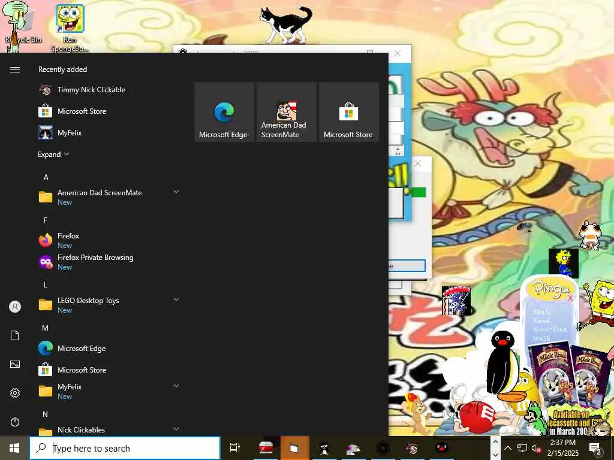Open the user account icon in Start

point(15,307)
